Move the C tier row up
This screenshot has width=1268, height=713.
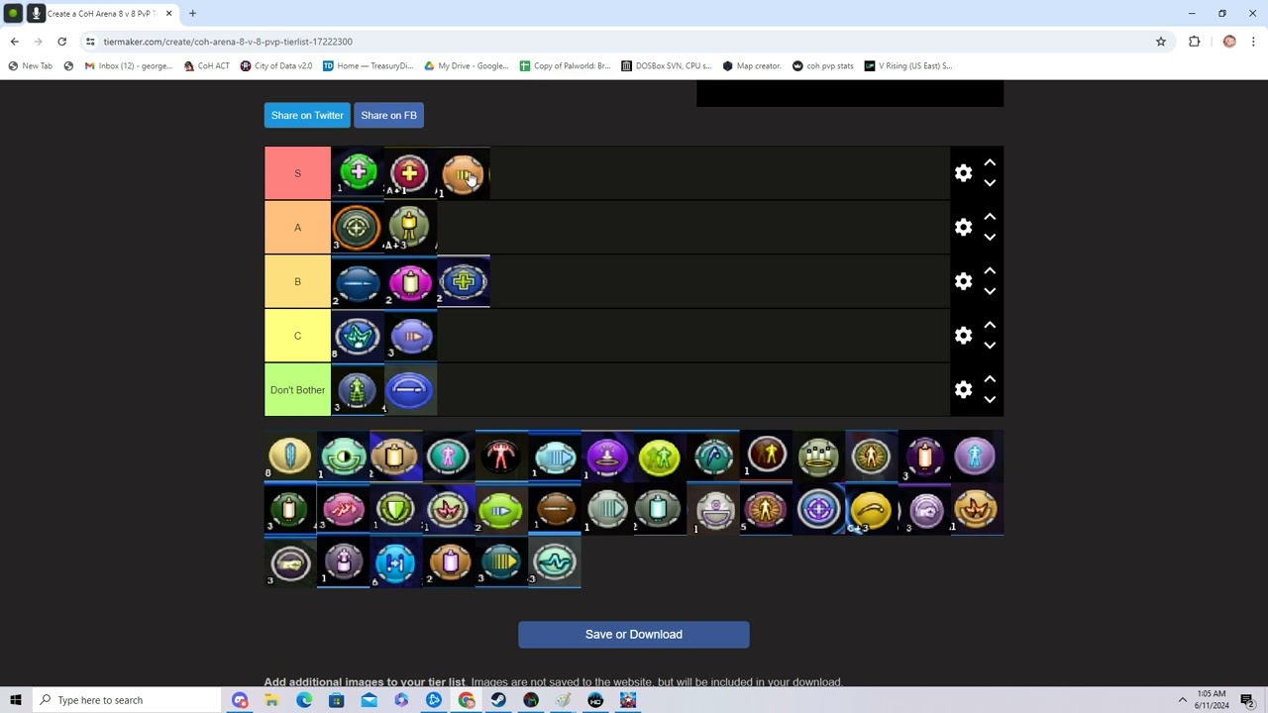coord(990,325)
